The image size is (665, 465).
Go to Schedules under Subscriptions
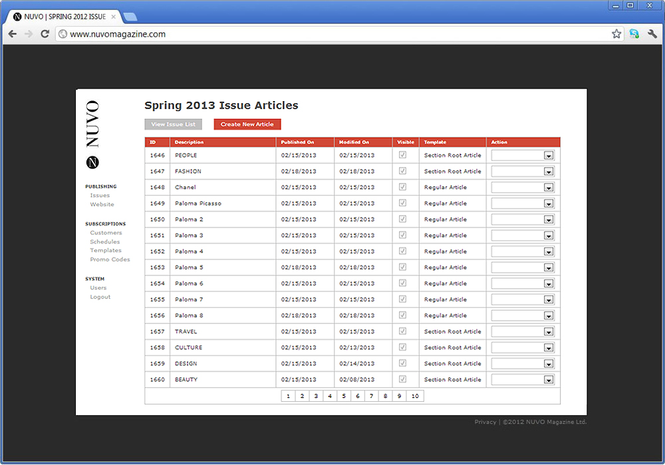pyautogui.click(x=105, y=242)
